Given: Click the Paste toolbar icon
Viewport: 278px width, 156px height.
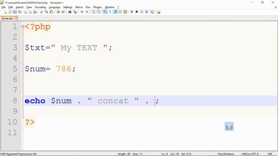Looking at the screenshot, I should (51, 12).
